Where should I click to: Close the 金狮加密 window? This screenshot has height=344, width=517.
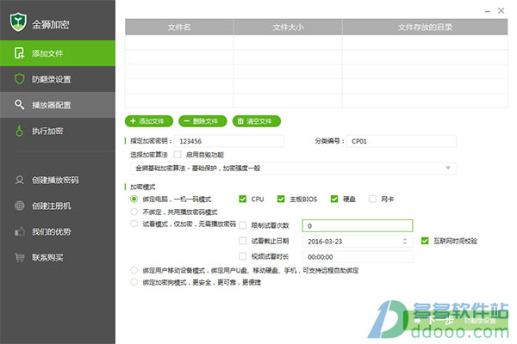tap(501, 10)
